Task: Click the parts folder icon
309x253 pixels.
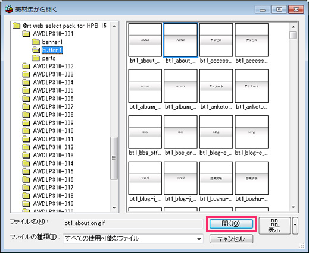Action: click(36, 58)
